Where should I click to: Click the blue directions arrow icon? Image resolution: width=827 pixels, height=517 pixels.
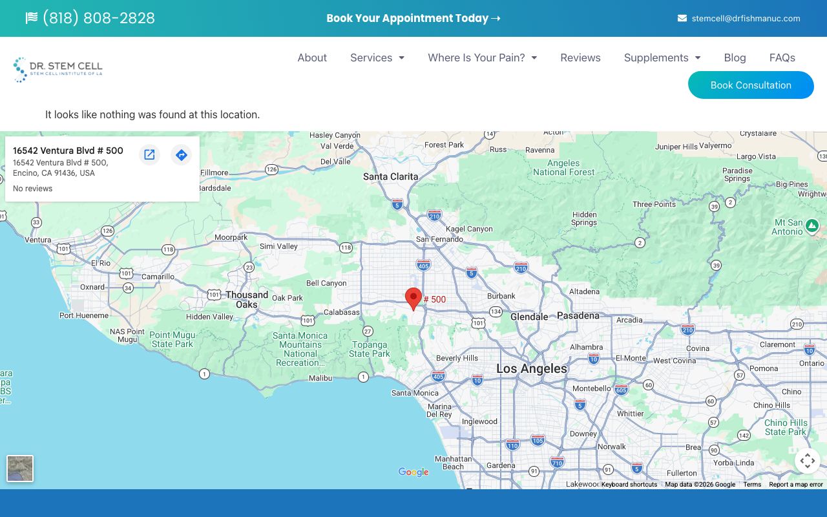tap(182, 155)
